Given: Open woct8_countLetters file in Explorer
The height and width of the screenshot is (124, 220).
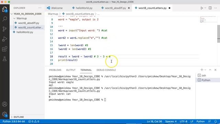Looking at the screenshot, I should [27, 28].
